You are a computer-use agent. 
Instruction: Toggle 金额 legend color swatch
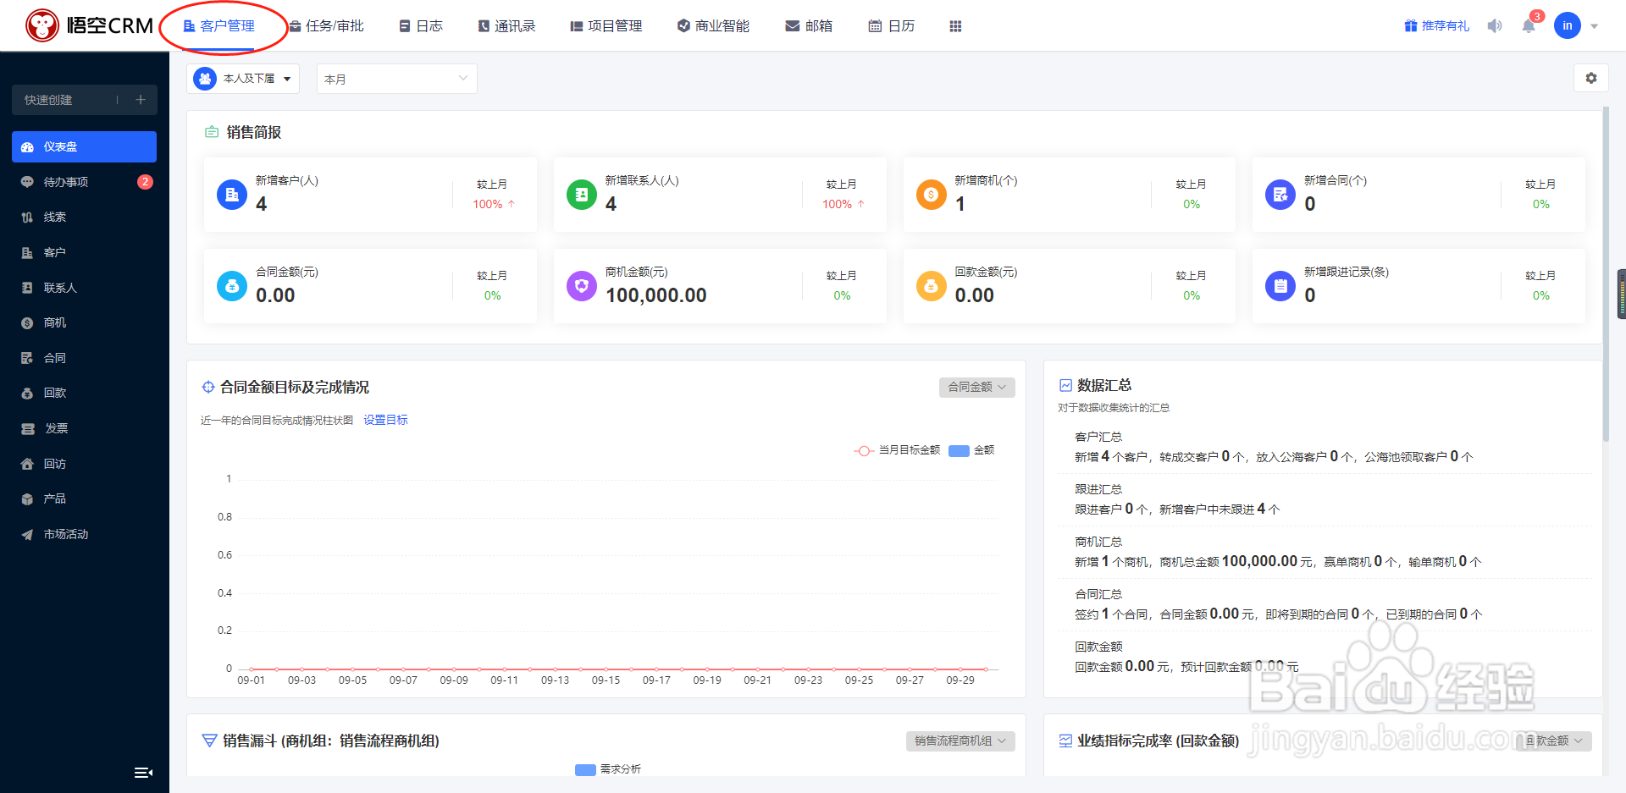959,450
